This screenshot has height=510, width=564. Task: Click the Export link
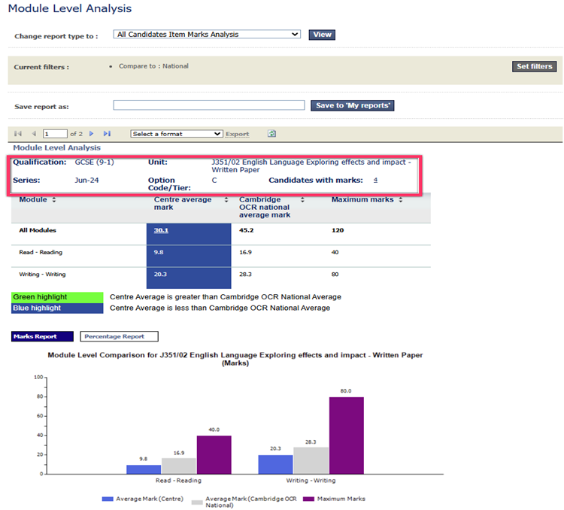[238, 134]
